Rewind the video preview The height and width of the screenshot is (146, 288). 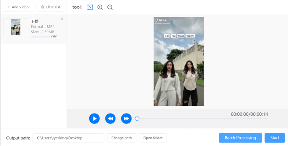point(110,118)
